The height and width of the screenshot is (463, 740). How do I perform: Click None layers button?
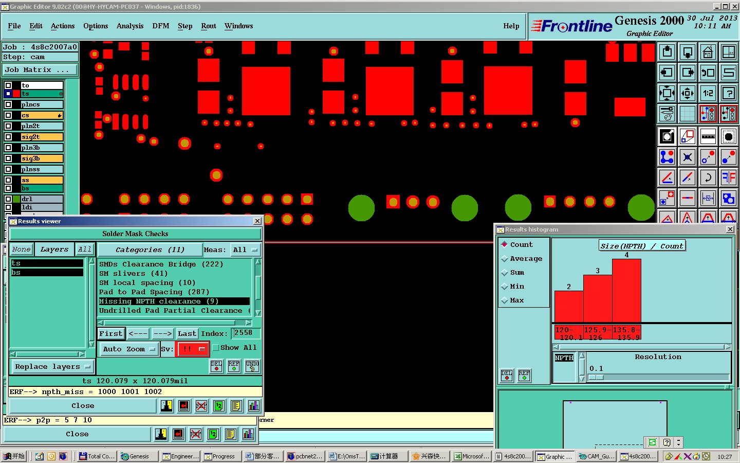21,250
